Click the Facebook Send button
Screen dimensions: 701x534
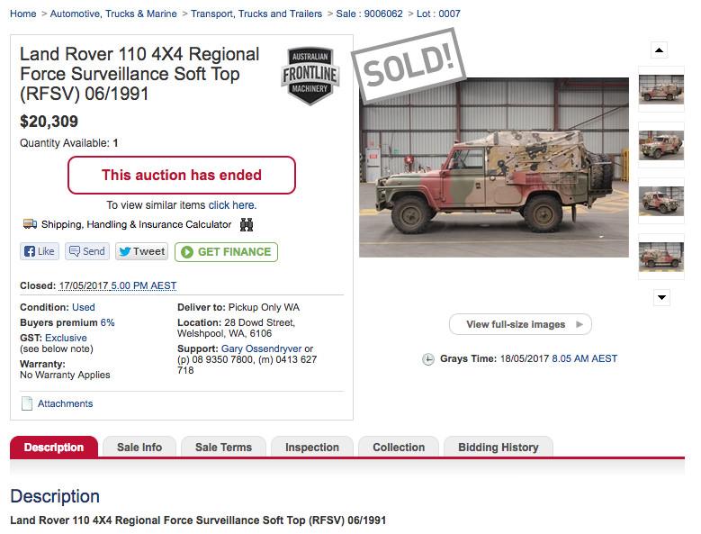87,251
